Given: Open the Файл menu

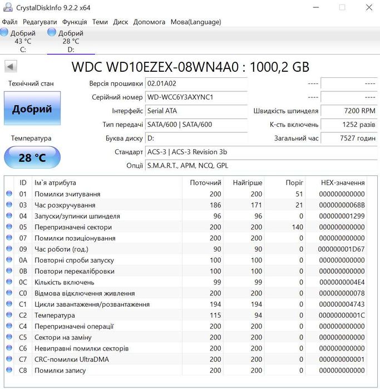Looking at the screenshot, I should 9,22.
